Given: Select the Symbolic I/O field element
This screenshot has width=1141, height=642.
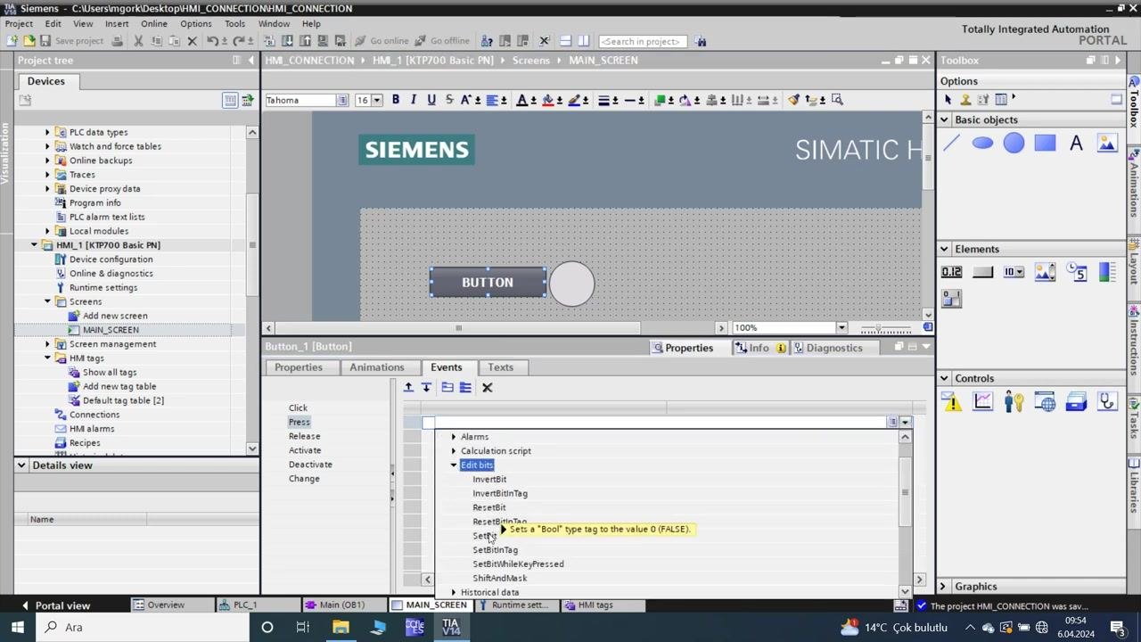Looking at the screenshot, I should 1014,272.
